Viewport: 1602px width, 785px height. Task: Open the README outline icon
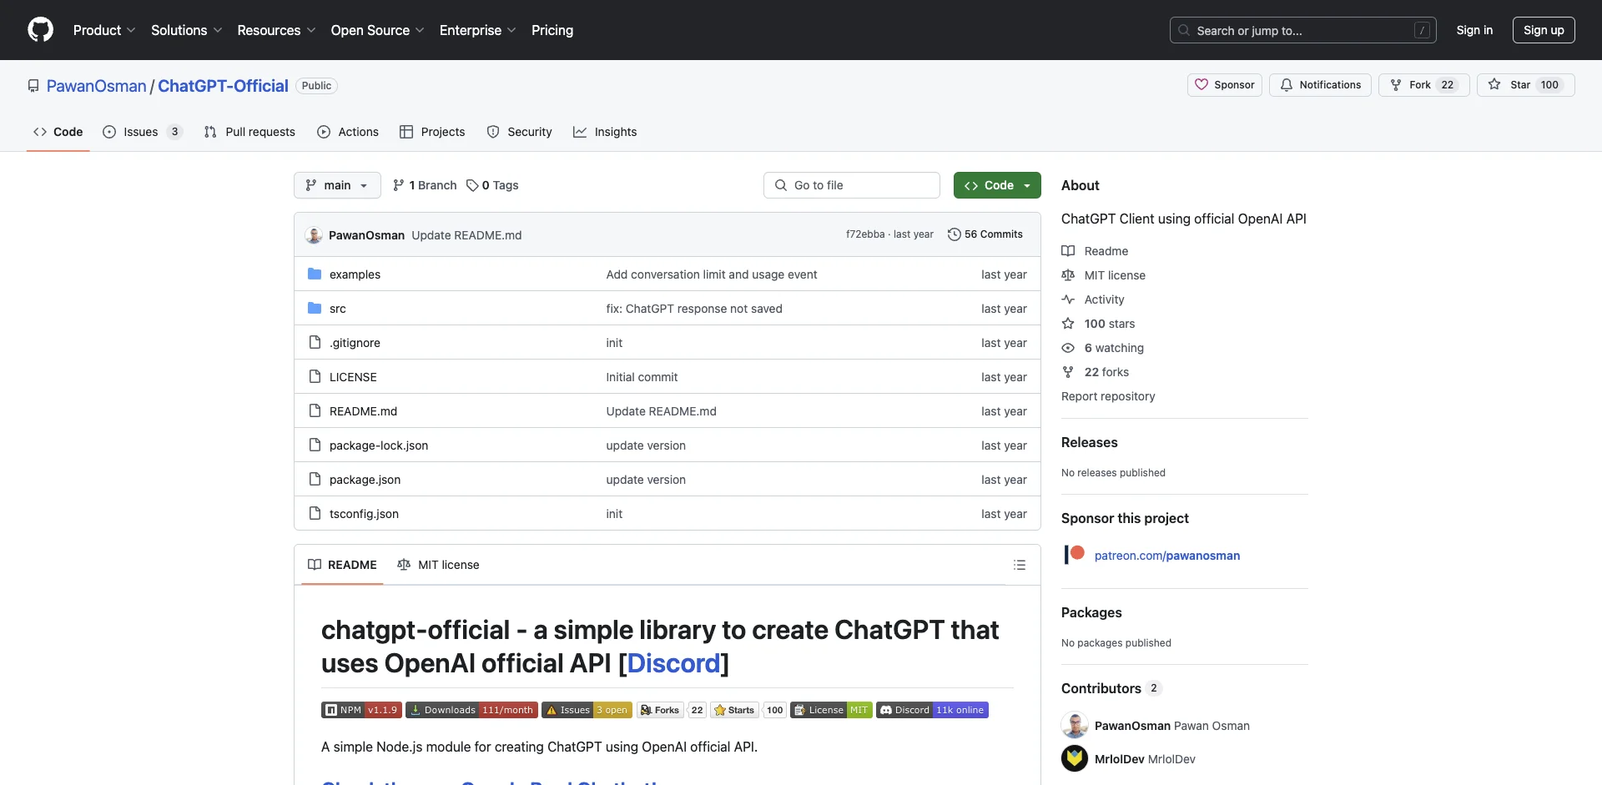click(x=1019, y=565)
